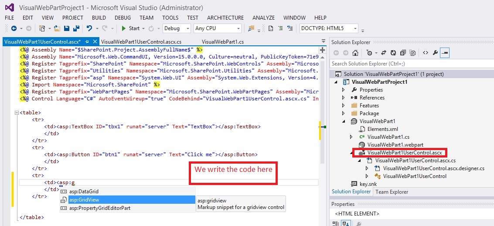Click the Redo arrow icon

pyautogui.click(x=105, y=28)
